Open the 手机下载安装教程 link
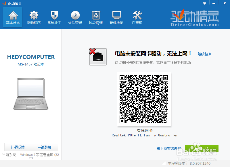 point(167,148)
